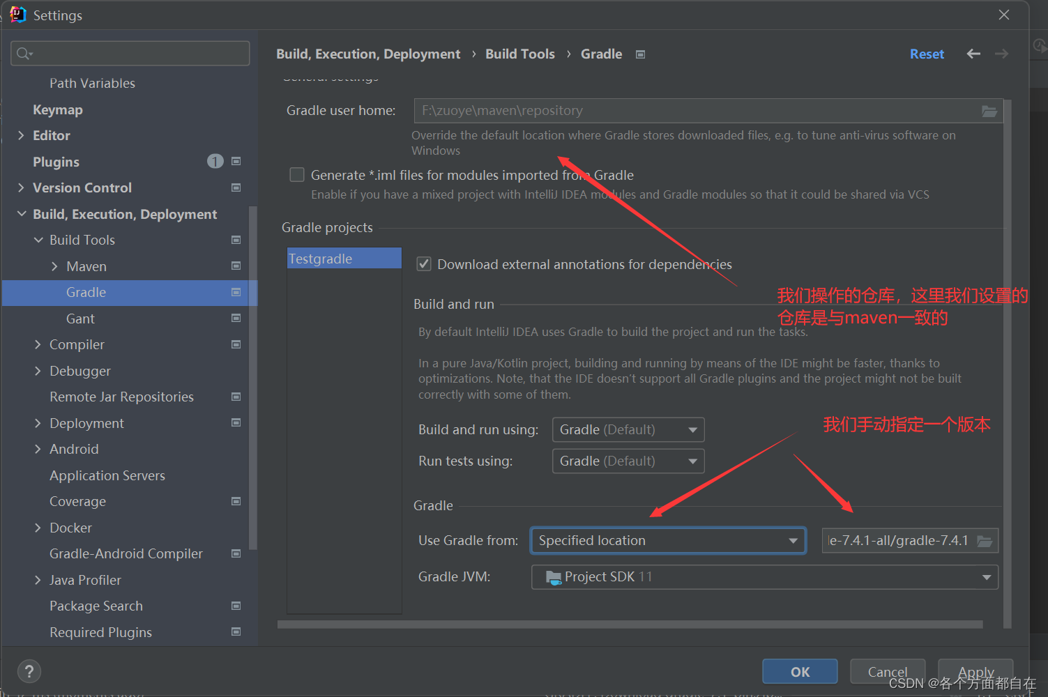Click the horizontal scrollbar under Gradle panel
This screenshot has width=1048, height=697.
(x=630, y=625)
